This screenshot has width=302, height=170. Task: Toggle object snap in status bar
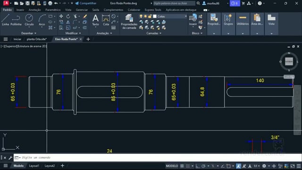(228, 166)
